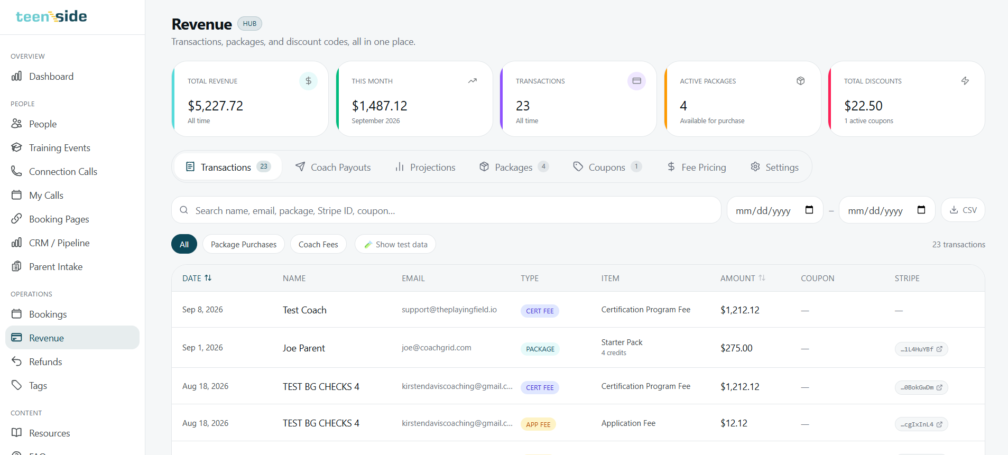Click the card icon on Transactions summary card
The height and width of the screenshot is (455, 1008).
(636, 81)
